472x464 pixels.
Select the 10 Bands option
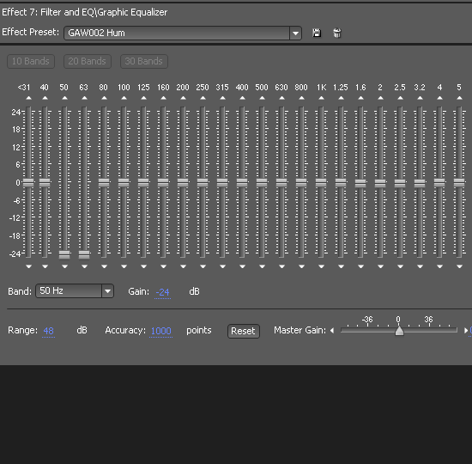tap(31, 61)
